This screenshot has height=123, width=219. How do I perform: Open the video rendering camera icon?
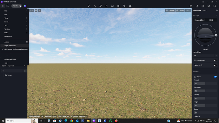(x=209, y=6)
